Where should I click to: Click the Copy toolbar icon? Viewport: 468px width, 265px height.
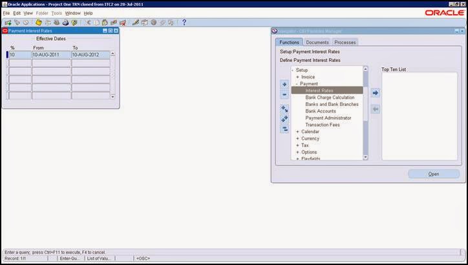pos(96,23)
